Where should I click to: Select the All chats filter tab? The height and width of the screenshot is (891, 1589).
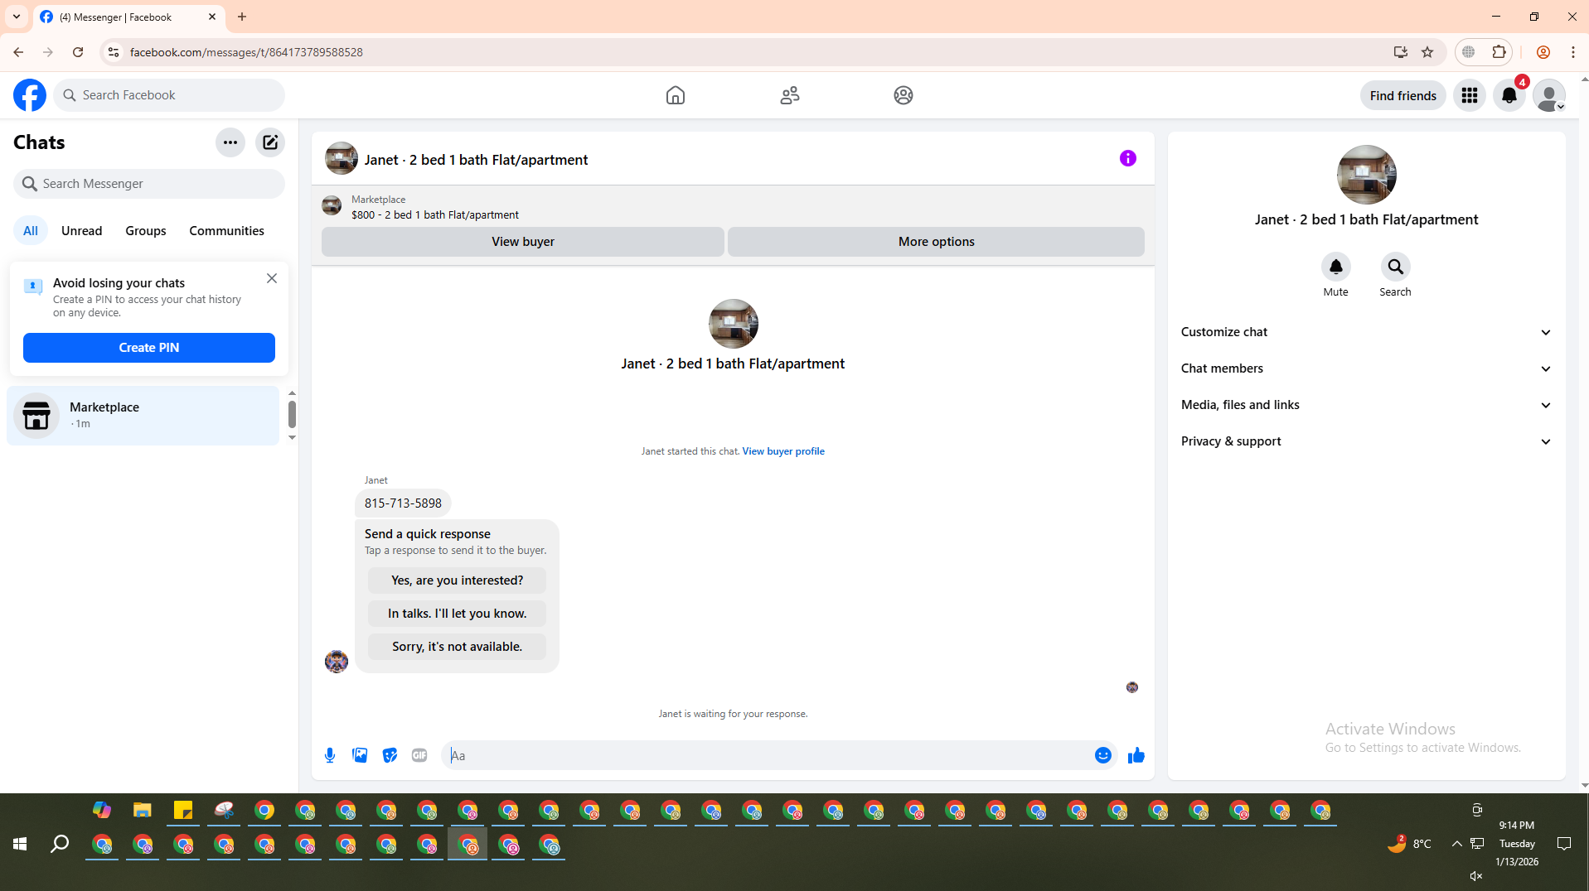31,231
